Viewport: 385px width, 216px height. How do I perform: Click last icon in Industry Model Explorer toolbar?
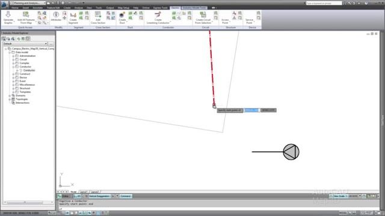click(x=28, y=38)
